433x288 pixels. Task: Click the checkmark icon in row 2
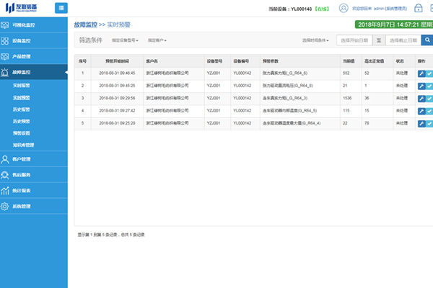pyautogui.click(x=429, y=86)
